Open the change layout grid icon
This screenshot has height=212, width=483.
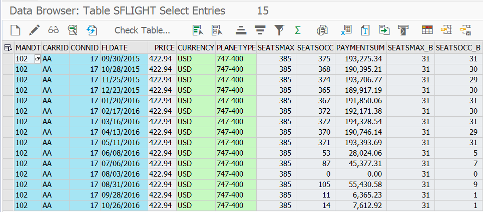click(x=427, y=30)
